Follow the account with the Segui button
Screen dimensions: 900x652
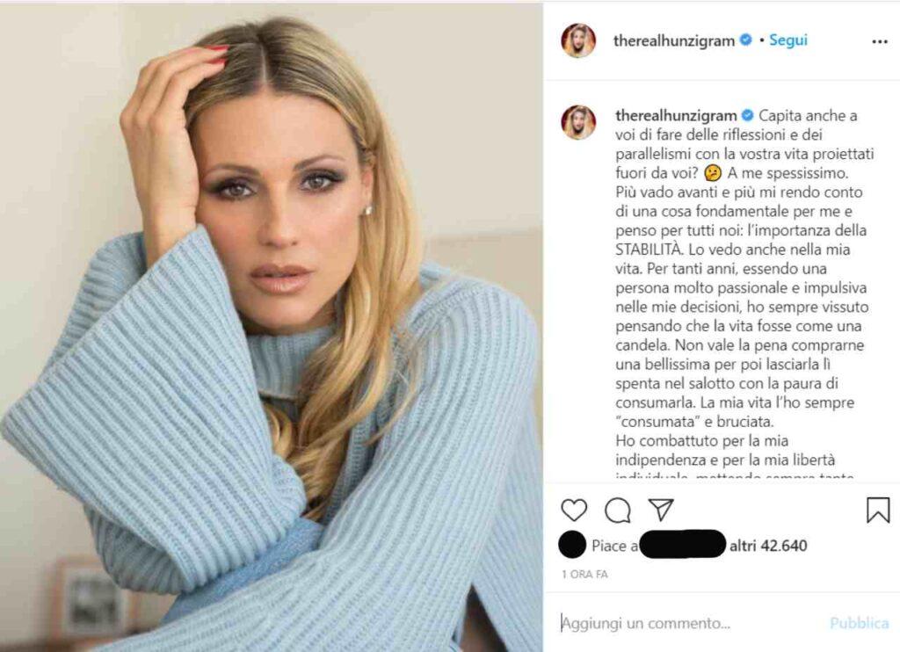tap(788, 40)
